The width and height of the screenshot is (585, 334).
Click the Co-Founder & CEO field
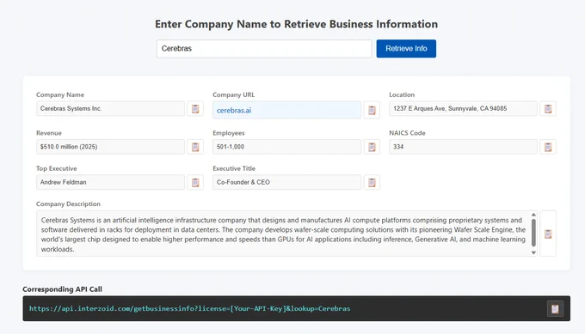pos(286,182)
